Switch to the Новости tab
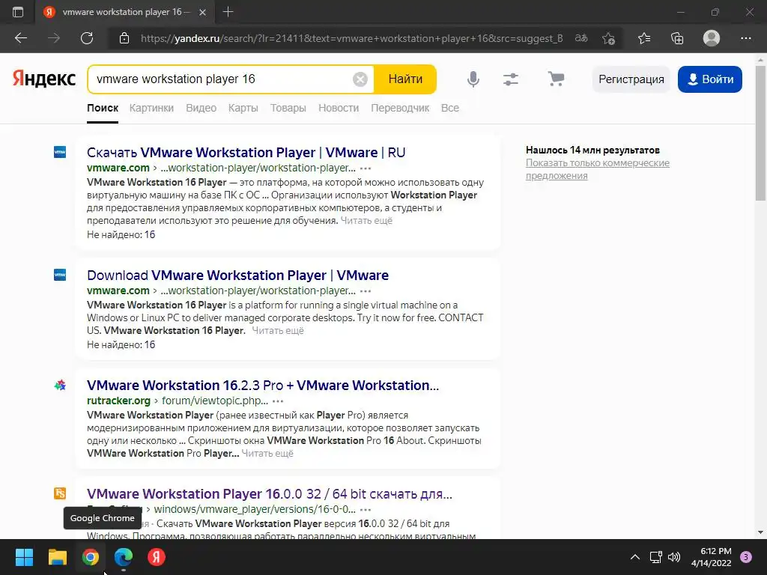 [339, 108]
